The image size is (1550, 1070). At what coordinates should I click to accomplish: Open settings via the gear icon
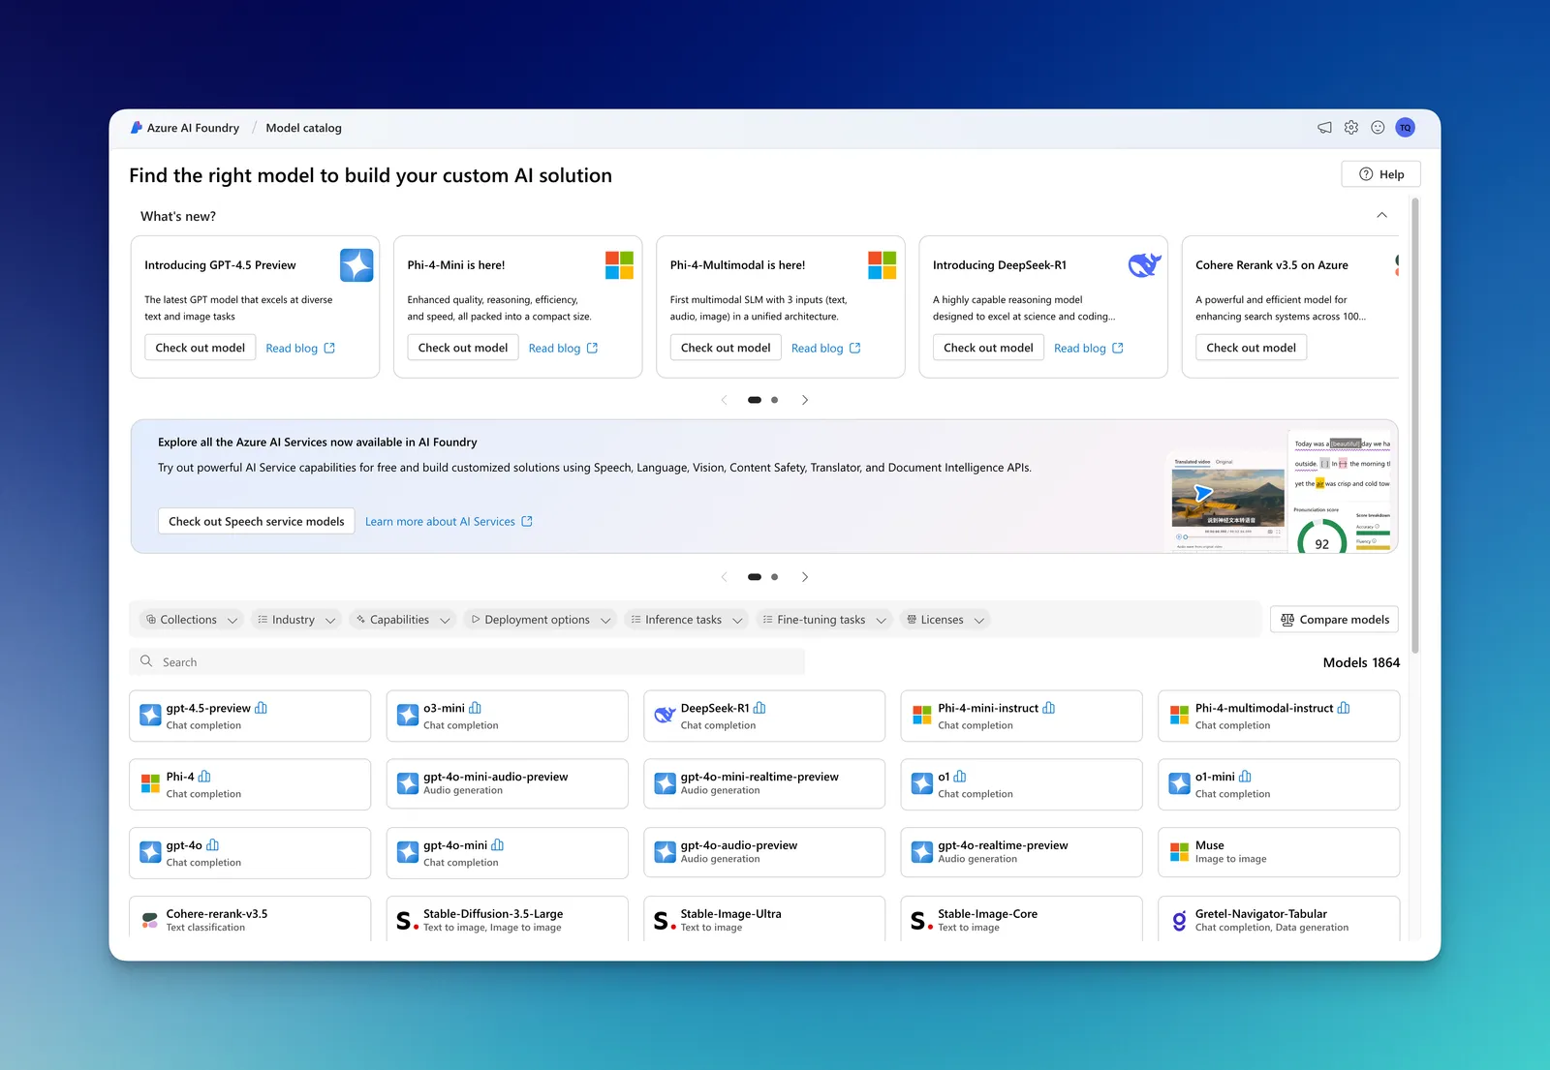(x=1351, y=128)
